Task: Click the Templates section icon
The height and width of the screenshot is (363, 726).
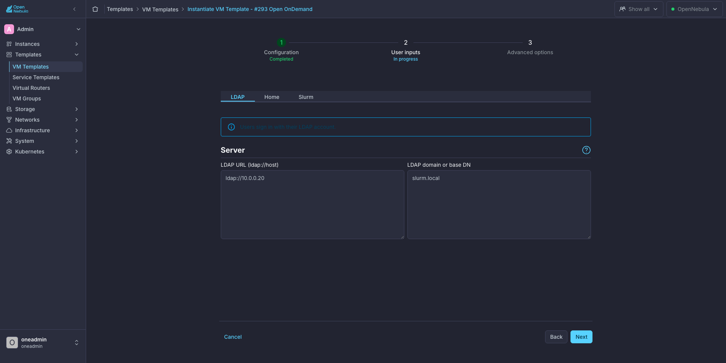Action: (x=9, y=55)
